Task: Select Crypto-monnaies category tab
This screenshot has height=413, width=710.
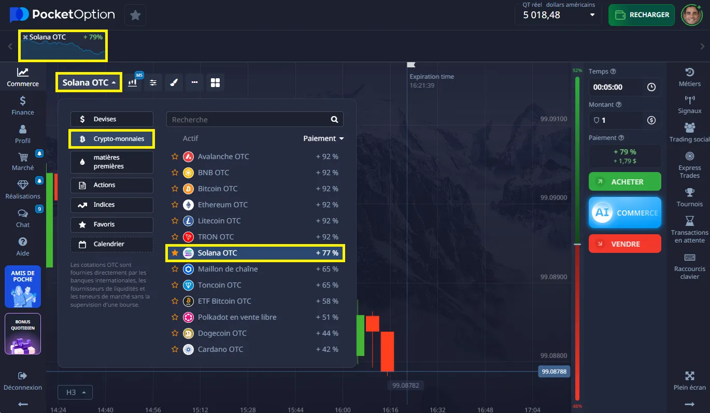Action: [112, 139]
